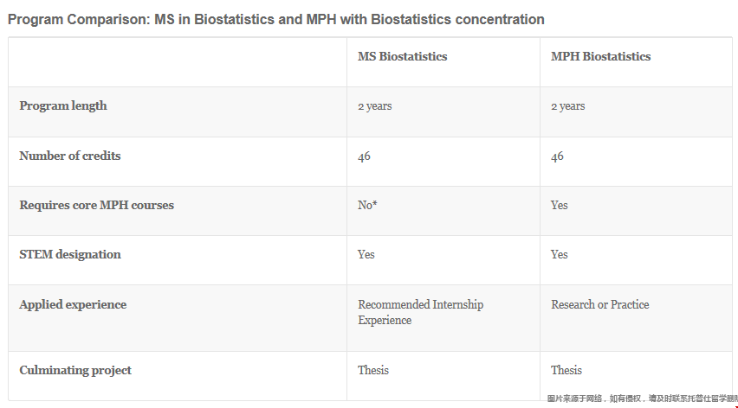Click the Program length row label
Screen dimensions: 738x408
[63, 105]
